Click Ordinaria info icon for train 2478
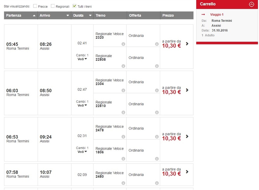This screenshot has width=259, height=190. 157,137
